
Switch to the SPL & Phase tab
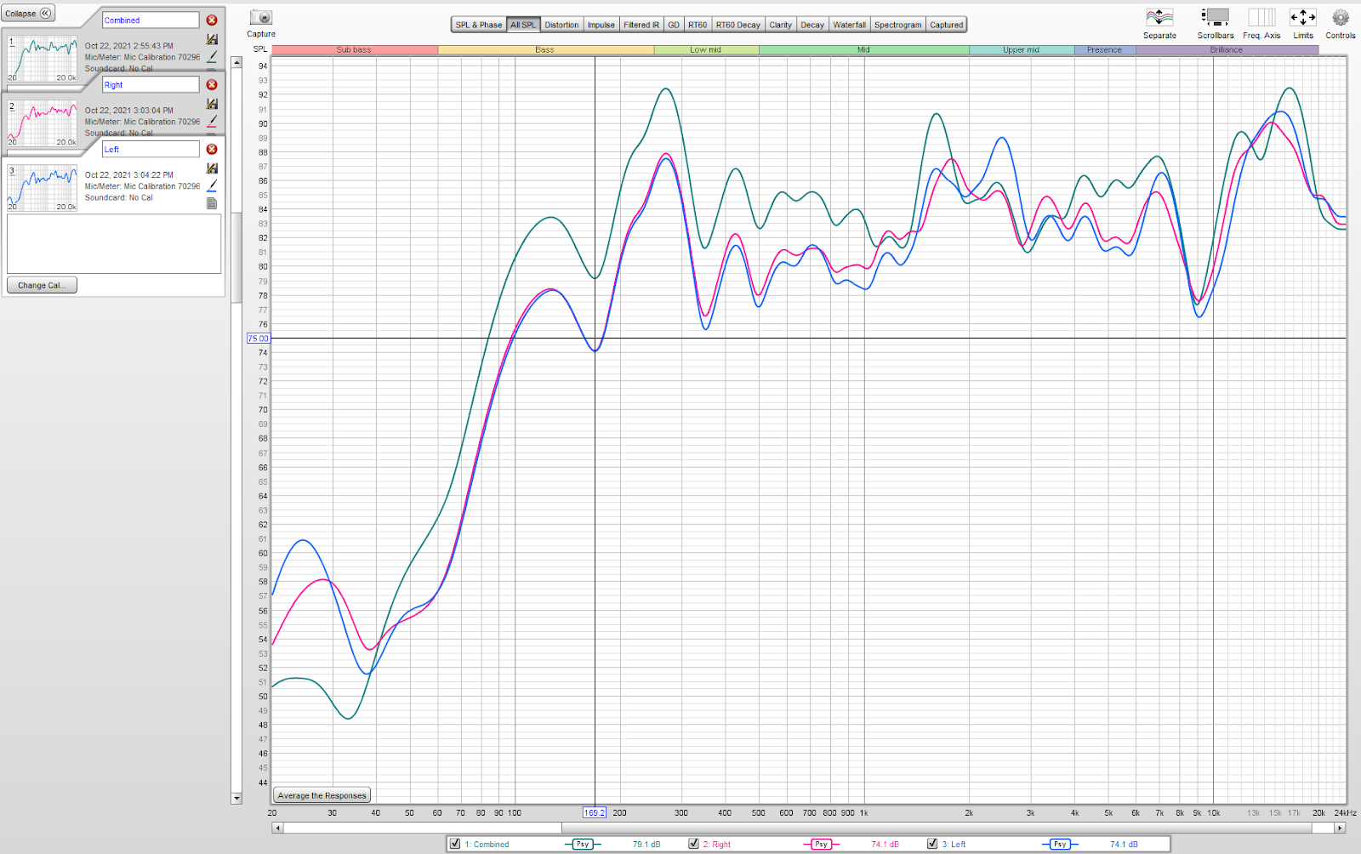(x=479, y=25)
